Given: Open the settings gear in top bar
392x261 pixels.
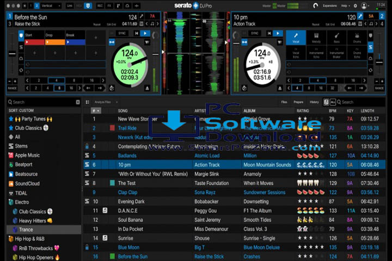Looking at the screenshot, I should point(355,5).
